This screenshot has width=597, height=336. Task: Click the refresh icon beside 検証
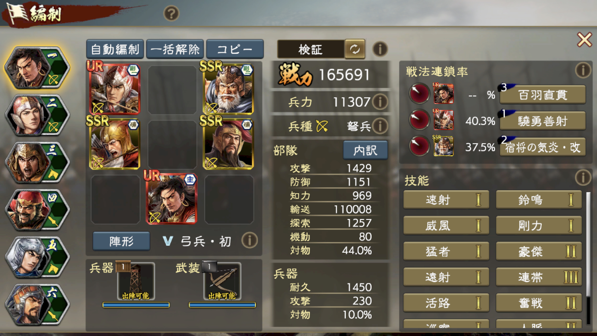pos(355,49)
